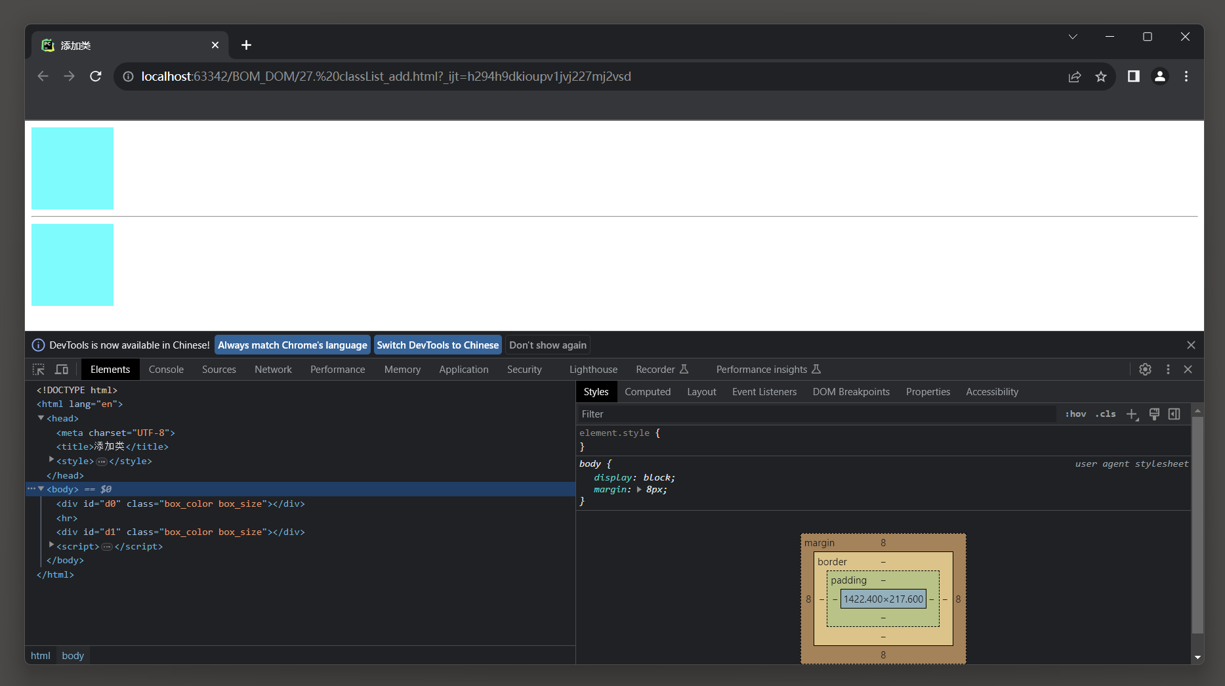Bookmark this tab with the star
The width and height of the screenshot is (1225, 686).
tap(1101, 77)
